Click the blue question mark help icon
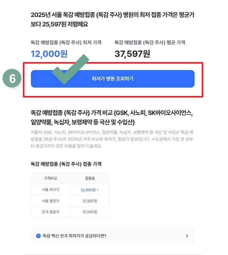The width and height of the screenshot is (228, 255). click(38, 236)
